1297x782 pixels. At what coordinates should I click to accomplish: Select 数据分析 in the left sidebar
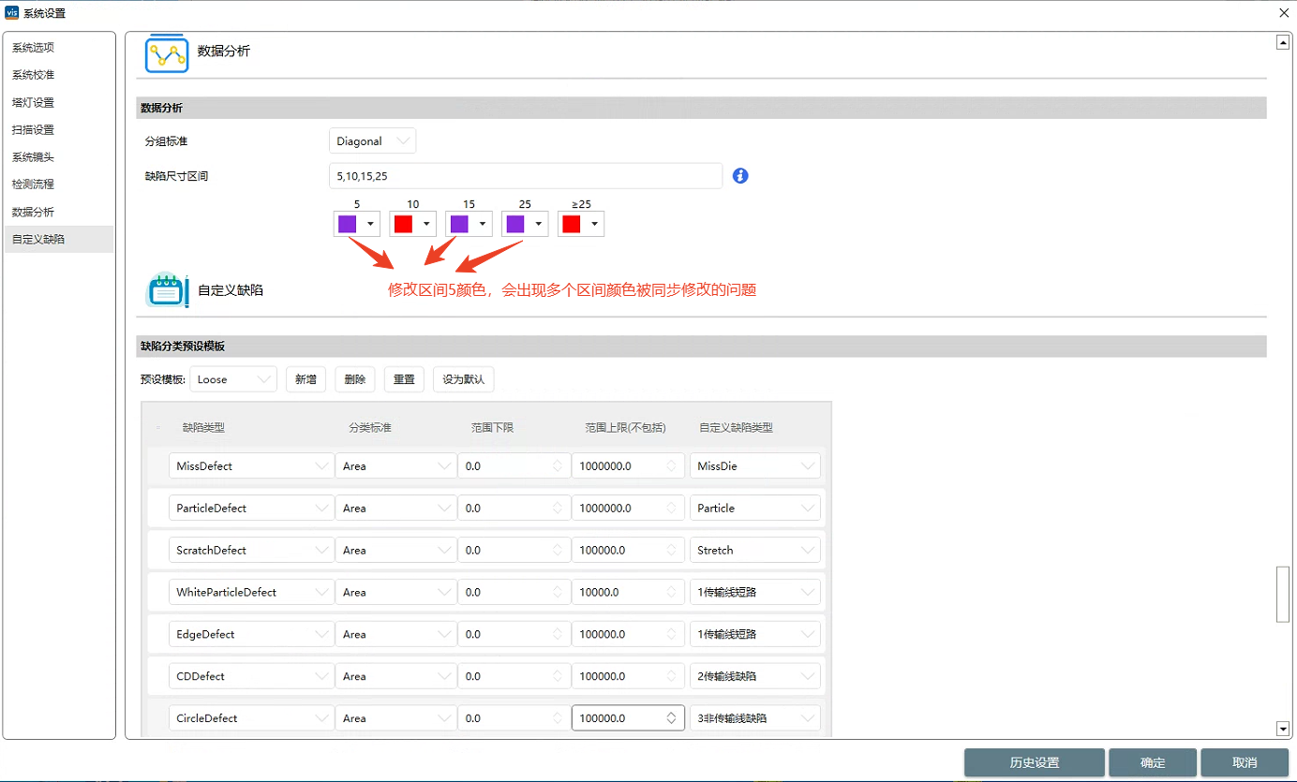[33, 212]
